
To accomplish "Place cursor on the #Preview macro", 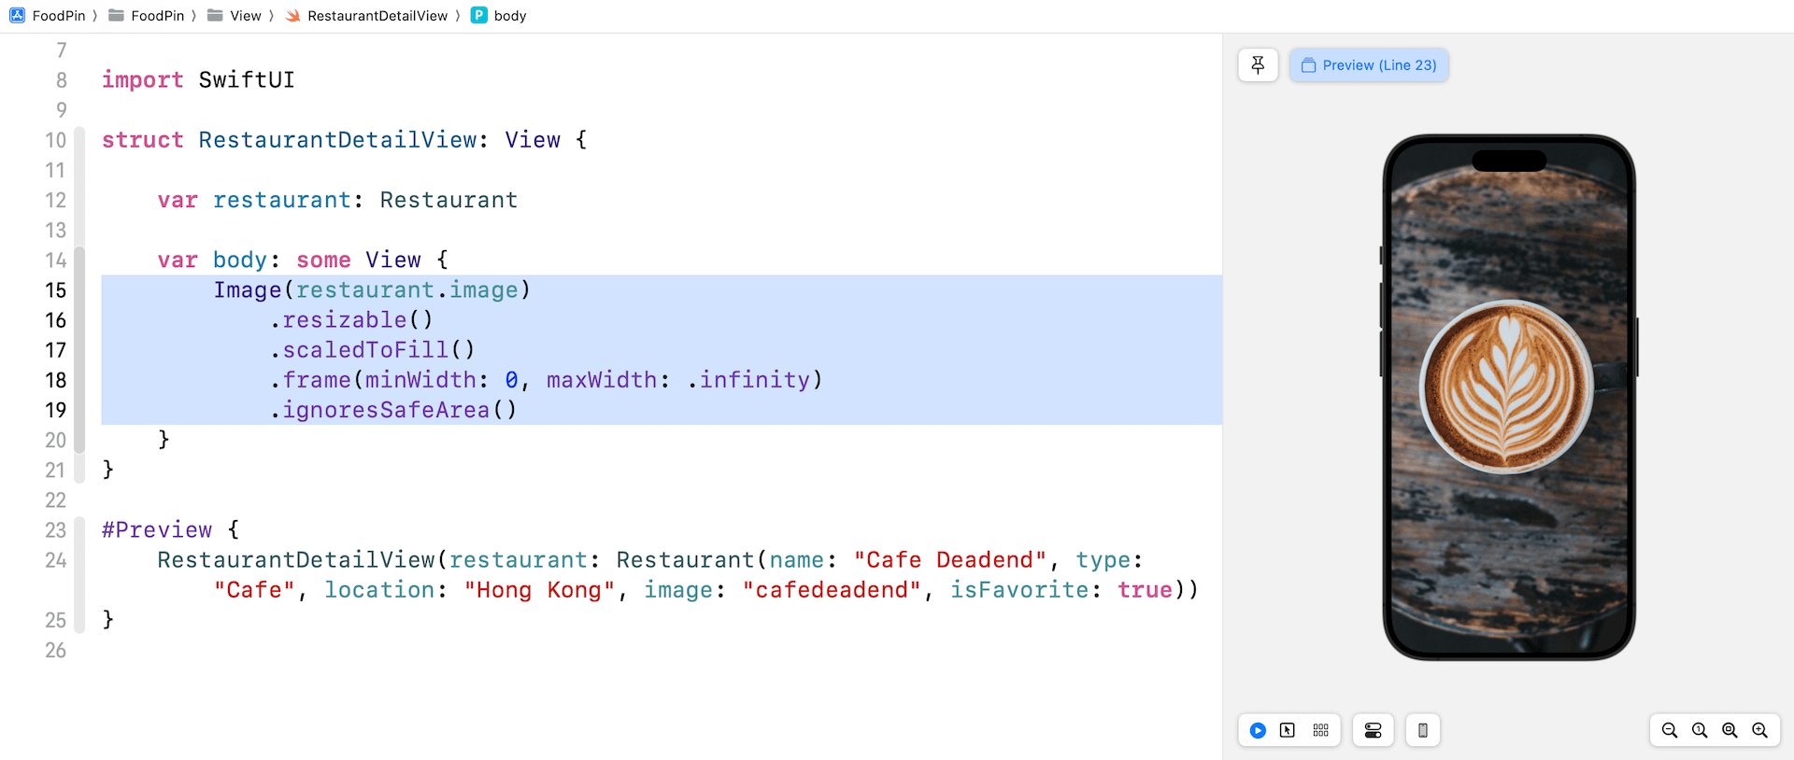I will (x=157, y=530).
